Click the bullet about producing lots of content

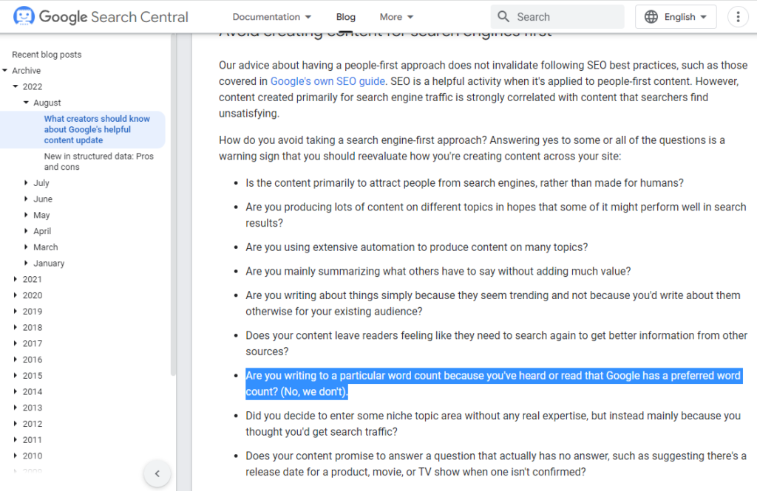point(496,215)
